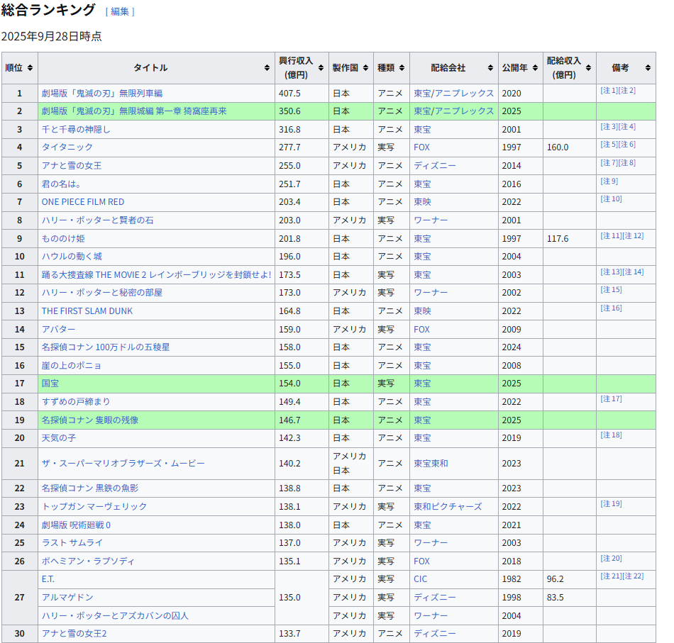674x643 pixels.
Task: Click sort arrows in 配給会社 header
Action: [x=490, y=68]
